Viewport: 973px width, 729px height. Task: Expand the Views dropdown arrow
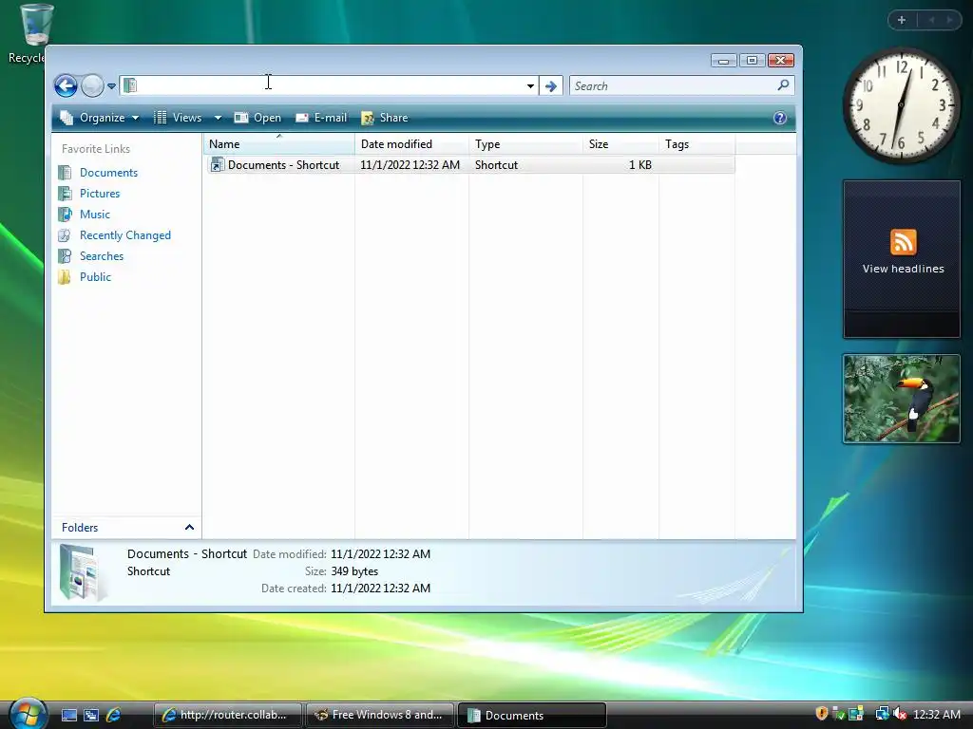[218, 118]
